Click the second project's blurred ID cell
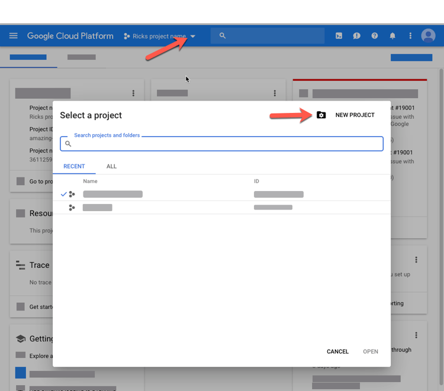 [273, 208]
